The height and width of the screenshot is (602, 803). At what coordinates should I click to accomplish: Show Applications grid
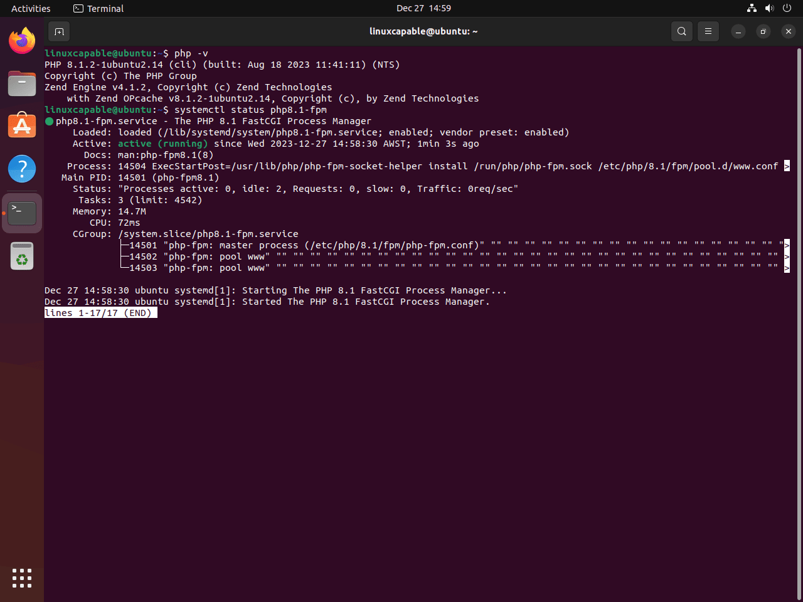coord(22,578)
